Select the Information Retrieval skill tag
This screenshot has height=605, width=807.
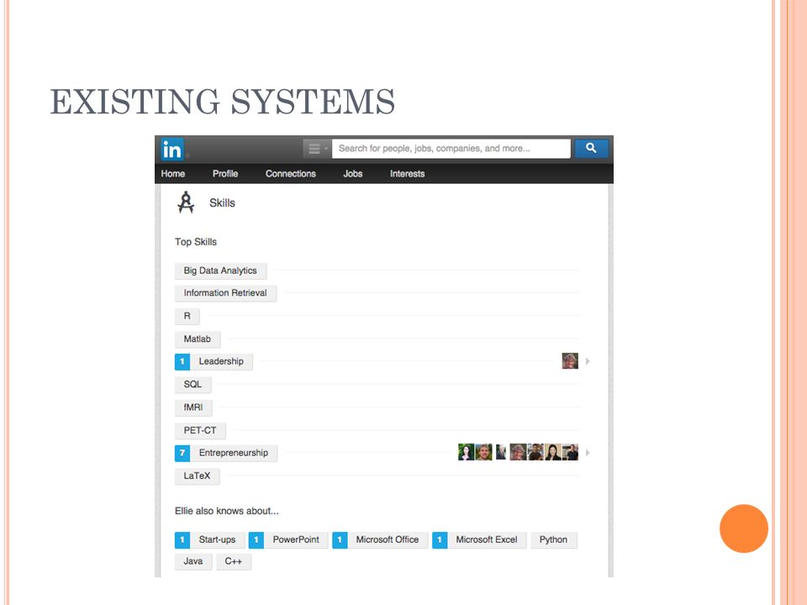pos(225,293)
